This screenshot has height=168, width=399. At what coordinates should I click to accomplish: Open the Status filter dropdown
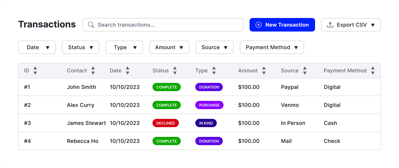[x=81, y=47]
